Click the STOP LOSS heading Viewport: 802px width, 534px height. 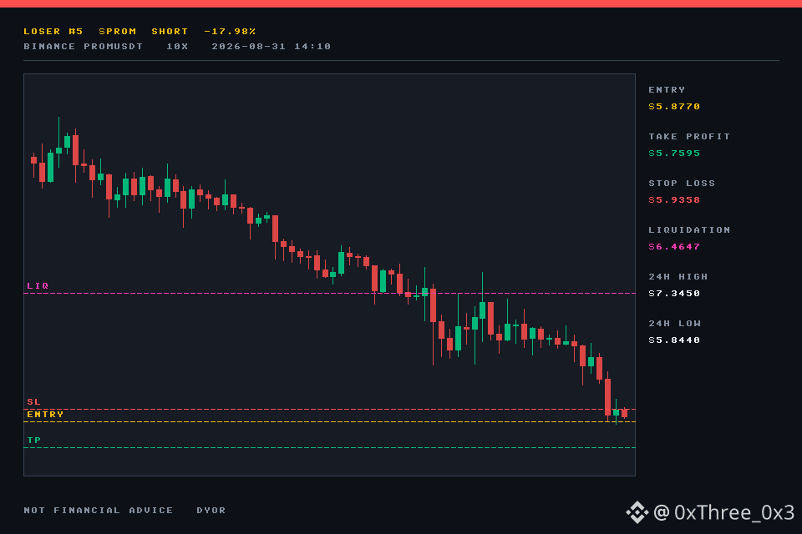pos(682,184)
